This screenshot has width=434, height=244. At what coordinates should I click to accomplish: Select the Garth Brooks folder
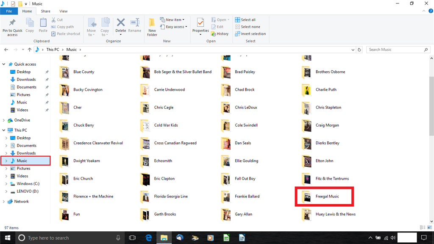(159, 214)
